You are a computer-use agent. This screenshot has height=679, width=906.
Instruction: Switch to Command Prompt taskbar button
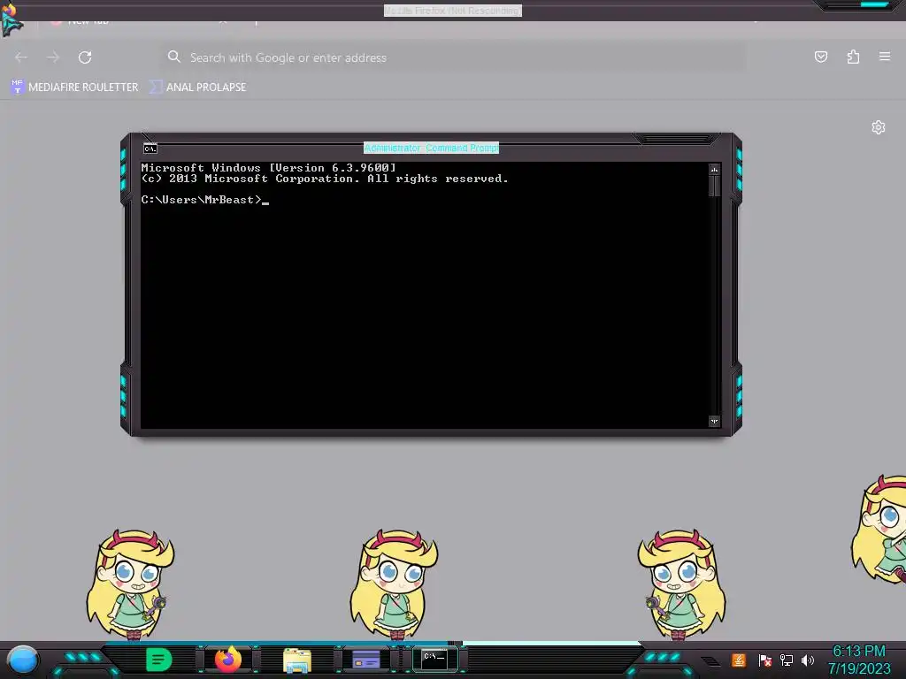(434, 660)
